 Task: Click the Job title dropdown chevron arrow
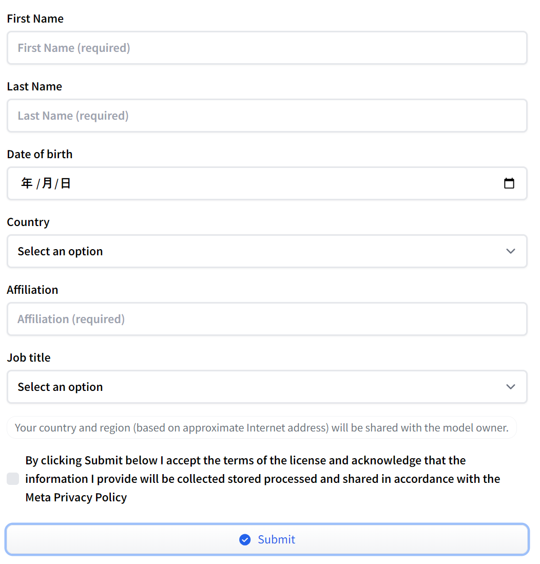511,387
